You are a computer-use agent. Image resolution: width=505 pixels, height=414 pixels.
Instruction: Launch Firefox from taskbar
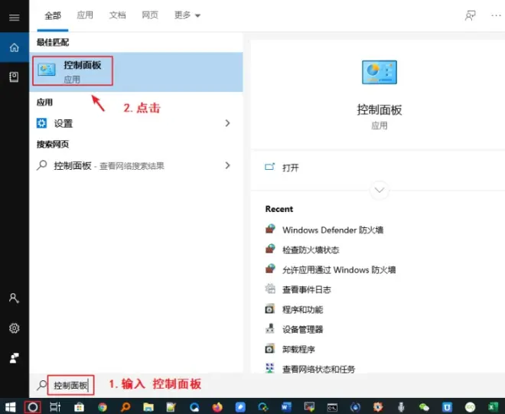(217, 407)
